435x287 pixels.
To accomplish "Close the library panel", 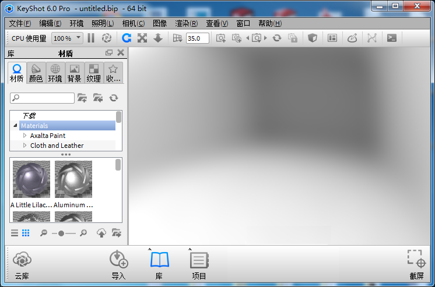I will tap(121, 52).
